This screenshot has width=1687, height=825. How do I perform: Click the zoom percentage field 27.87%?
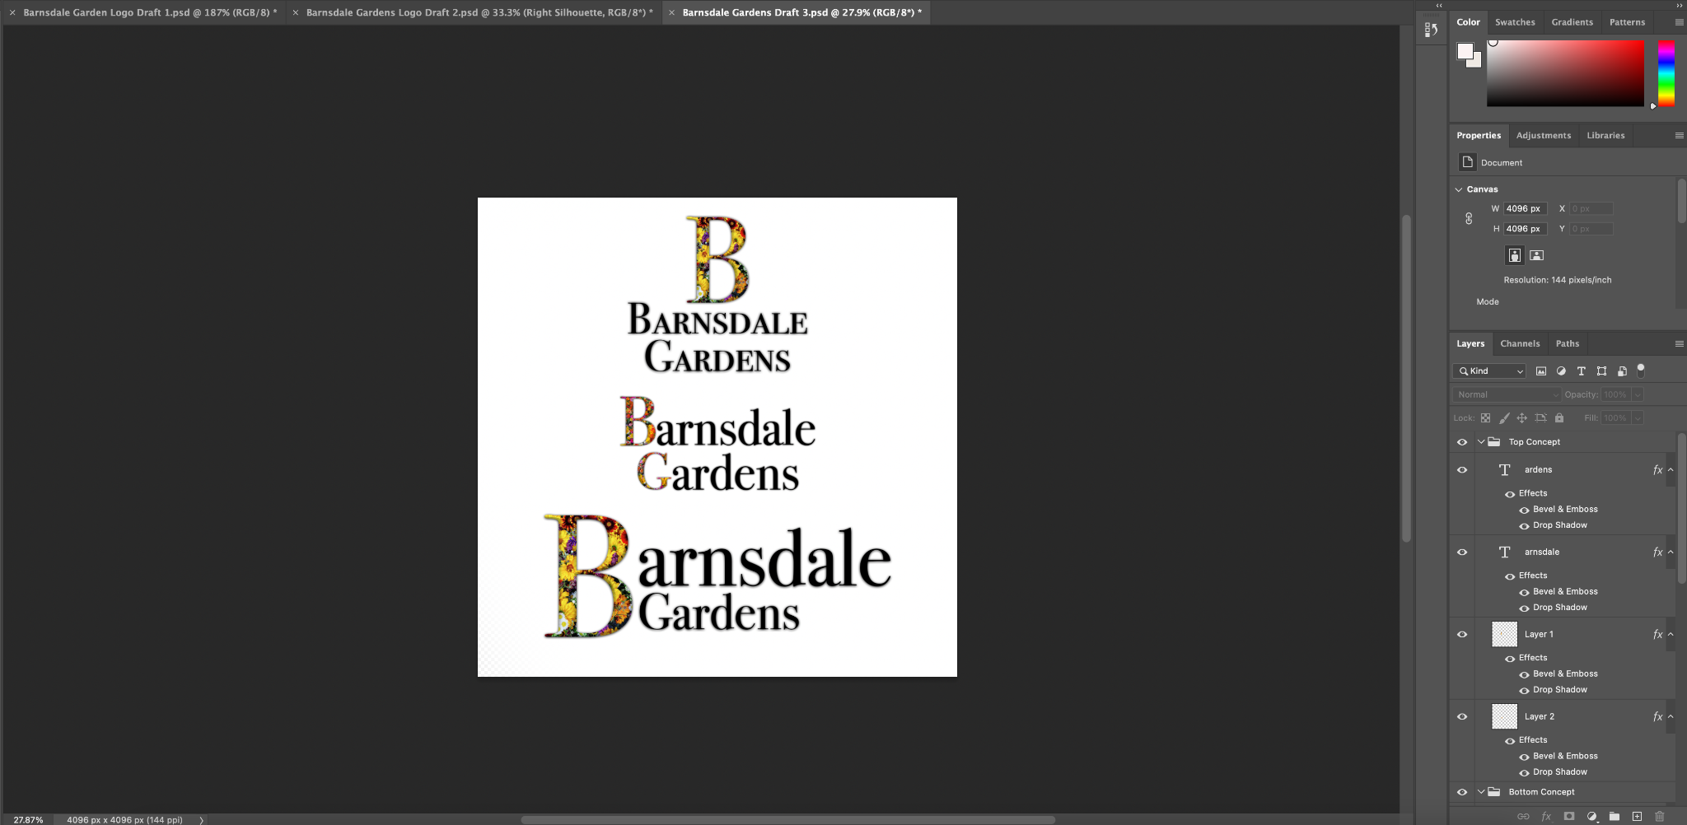tap(28, 819)
